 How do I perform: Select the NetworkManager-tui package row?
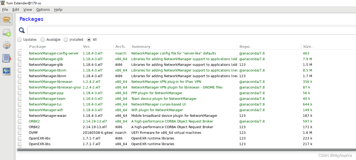pos(45,104)
